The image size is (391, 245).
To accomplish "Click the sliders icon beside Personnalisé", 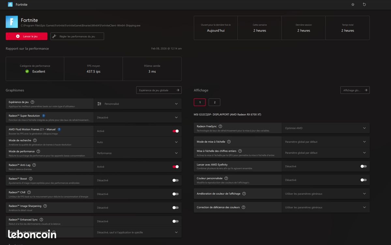I will click(99, 104).
